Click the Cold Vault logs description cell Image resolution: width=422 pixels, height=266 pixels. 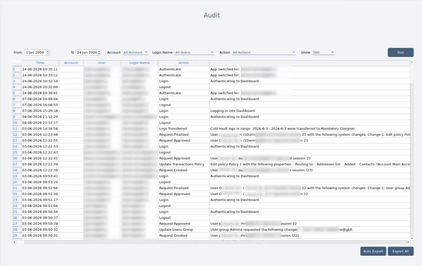[310, 129]
